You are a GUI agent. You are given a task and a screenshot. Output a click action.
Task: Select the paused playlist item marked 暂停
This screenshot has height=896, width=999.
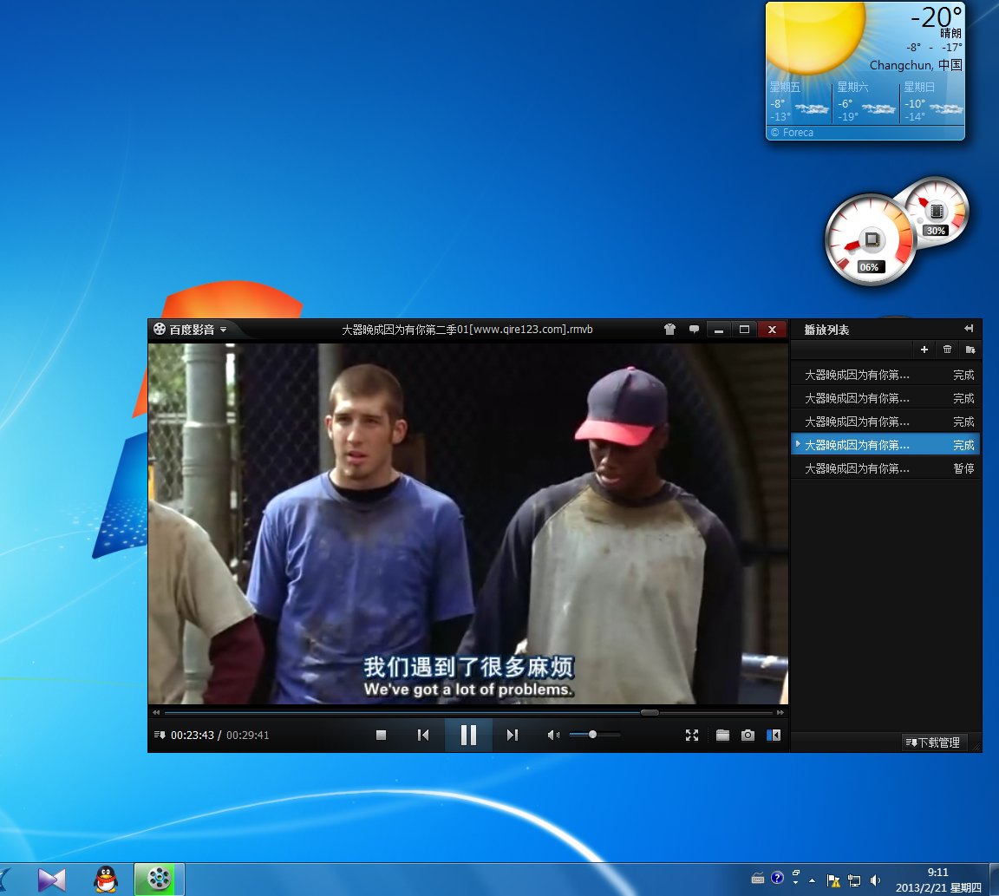coord(876,468)
